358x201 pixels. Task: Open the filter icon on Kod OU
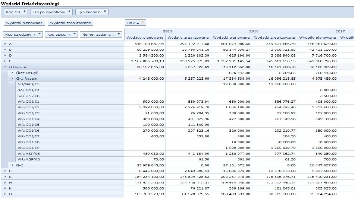[x=25, y=12]
